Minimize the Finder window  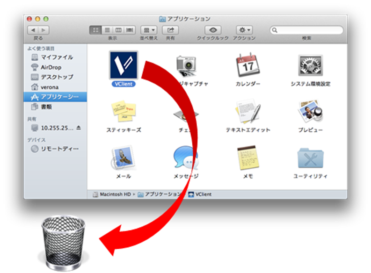point(37,19)
